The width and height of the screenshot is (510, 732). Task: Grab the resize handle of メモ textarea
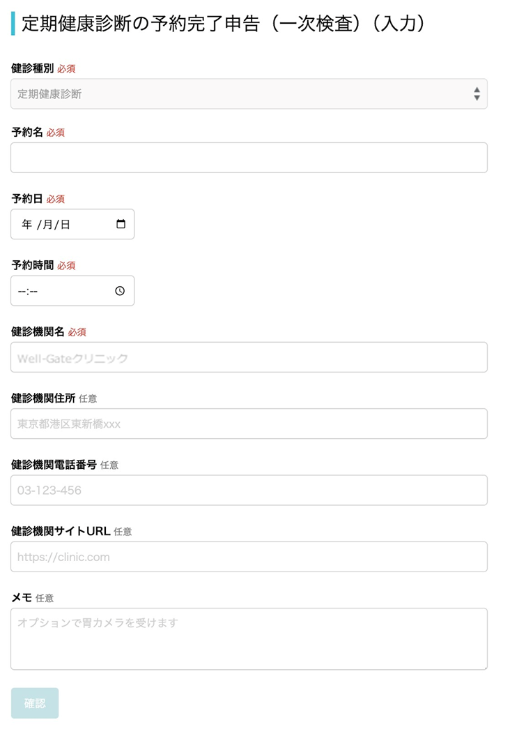coord(485,667)
